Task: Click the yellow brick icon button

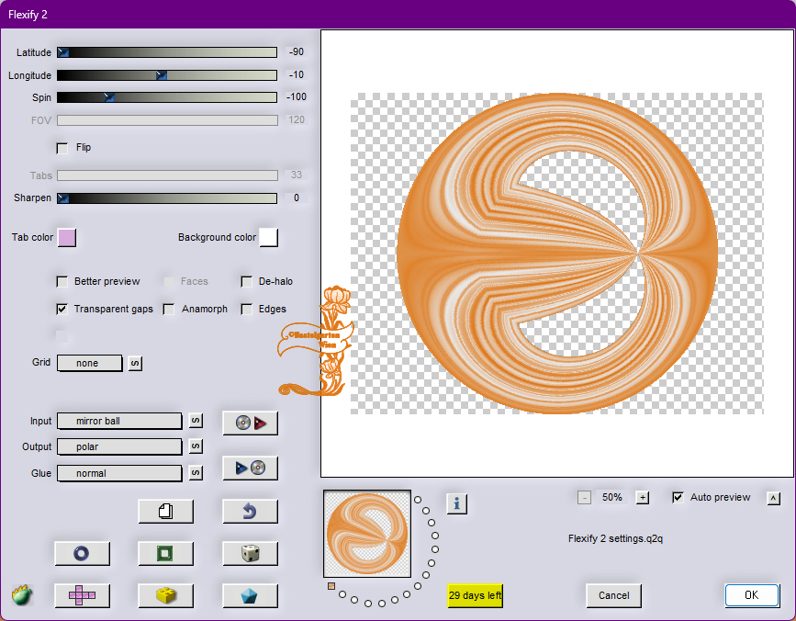Action: [x=165, y=595]
